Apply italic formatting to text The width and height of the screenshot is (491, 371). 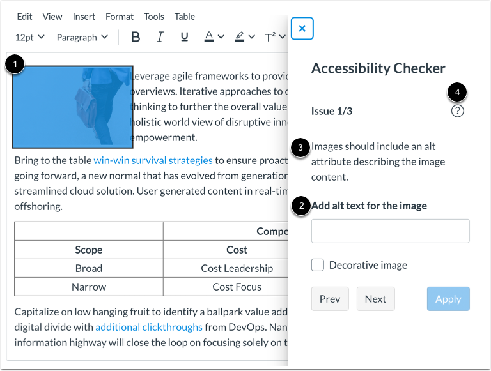pyautogui.click(x=160, y=37)
